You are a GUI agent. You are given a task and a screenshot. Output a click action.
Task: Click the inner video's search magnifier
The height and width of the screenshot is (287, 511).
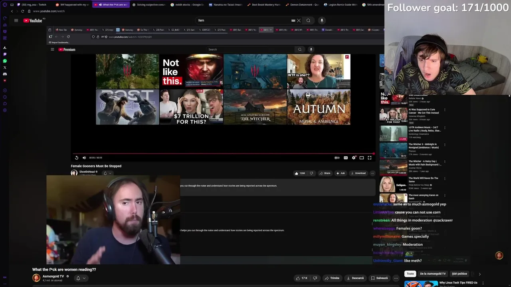(x=300, y=49)
